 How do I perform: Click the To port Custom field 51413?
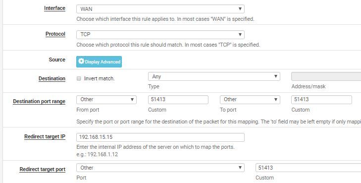coord(321,100)
